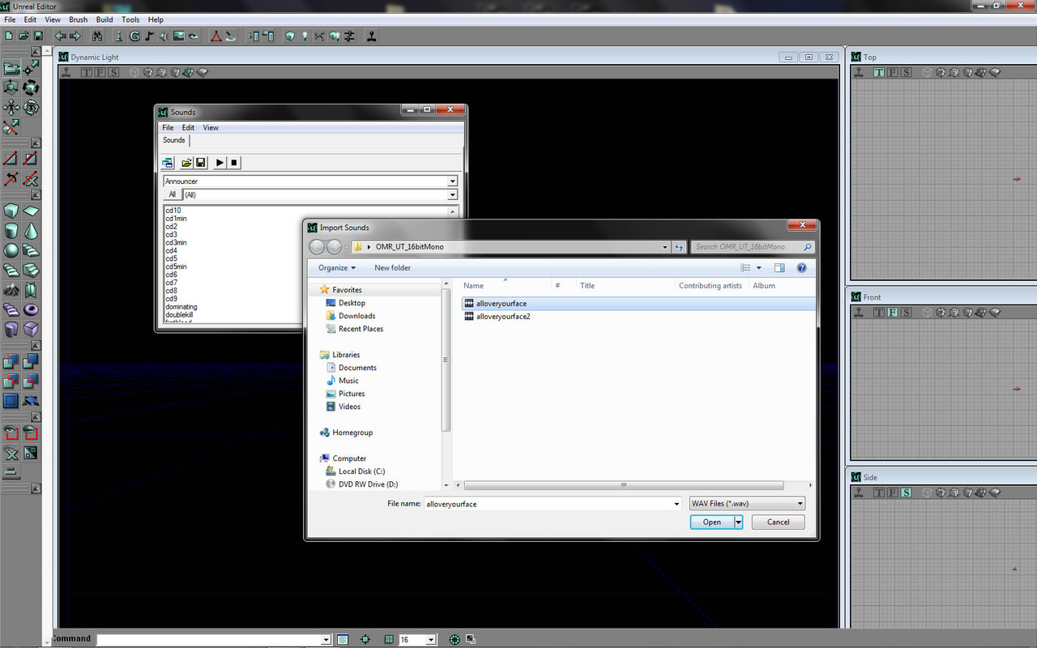Click the dropdown arrow beside the Open button
Viewport: 1037px width, 648px height.
tap(738, 522)
